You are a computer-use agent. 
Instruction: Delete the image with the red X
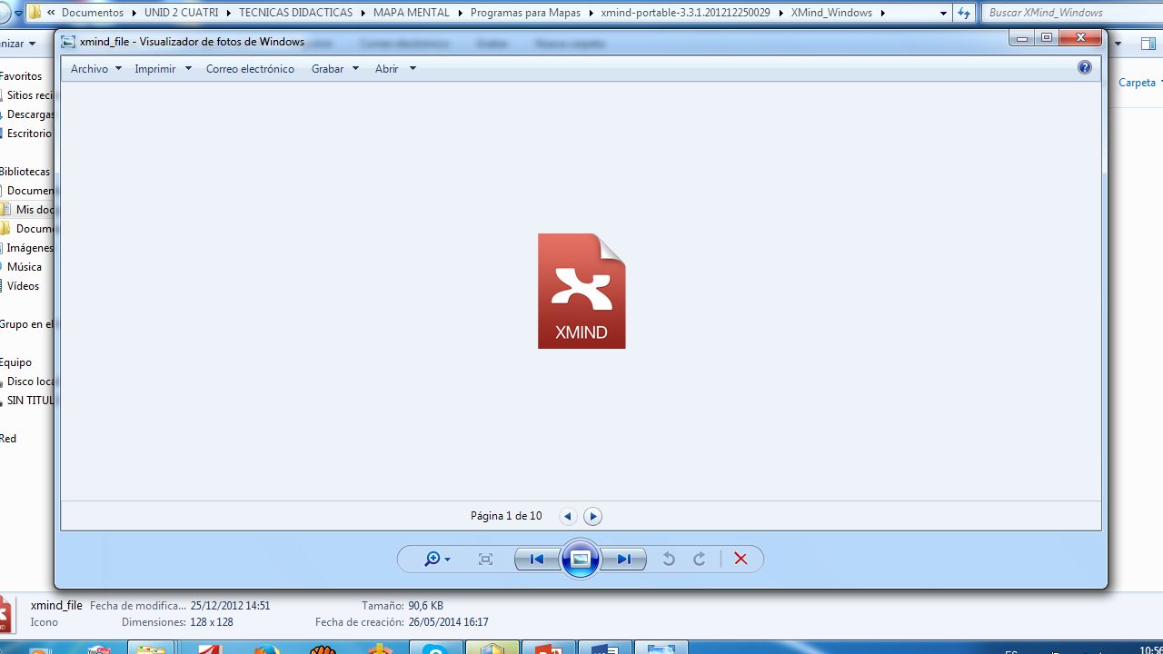pyautogui.click(x=741, y=560)
